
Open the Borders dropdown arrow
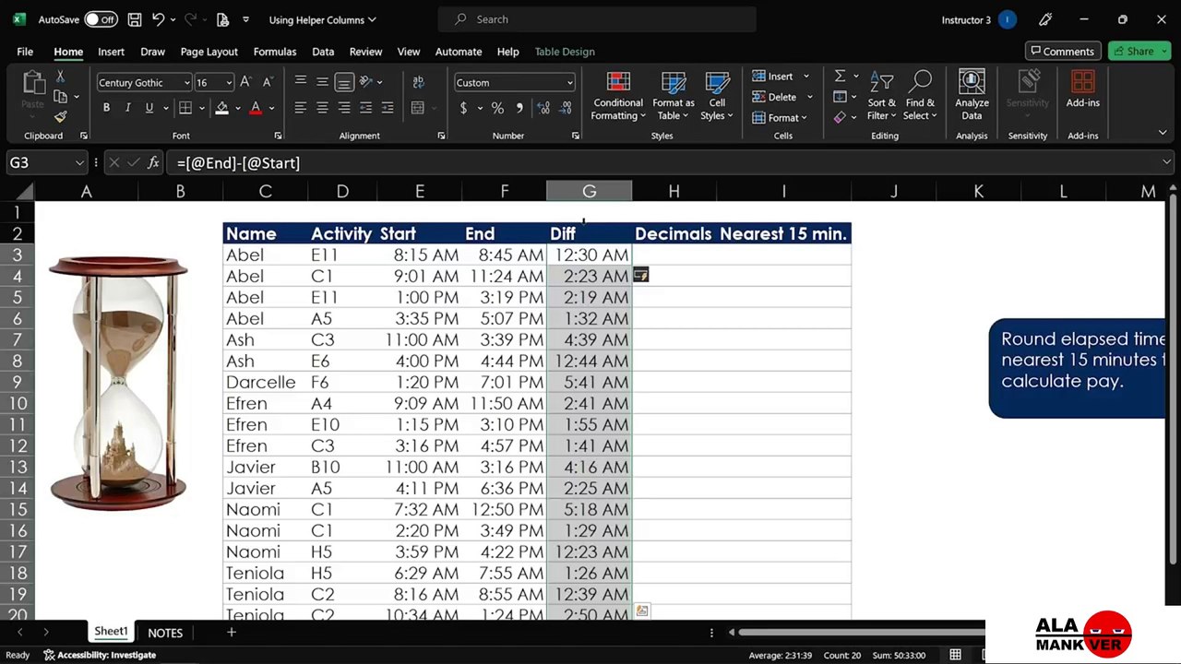pyautogui.click(x=201, y=108)
